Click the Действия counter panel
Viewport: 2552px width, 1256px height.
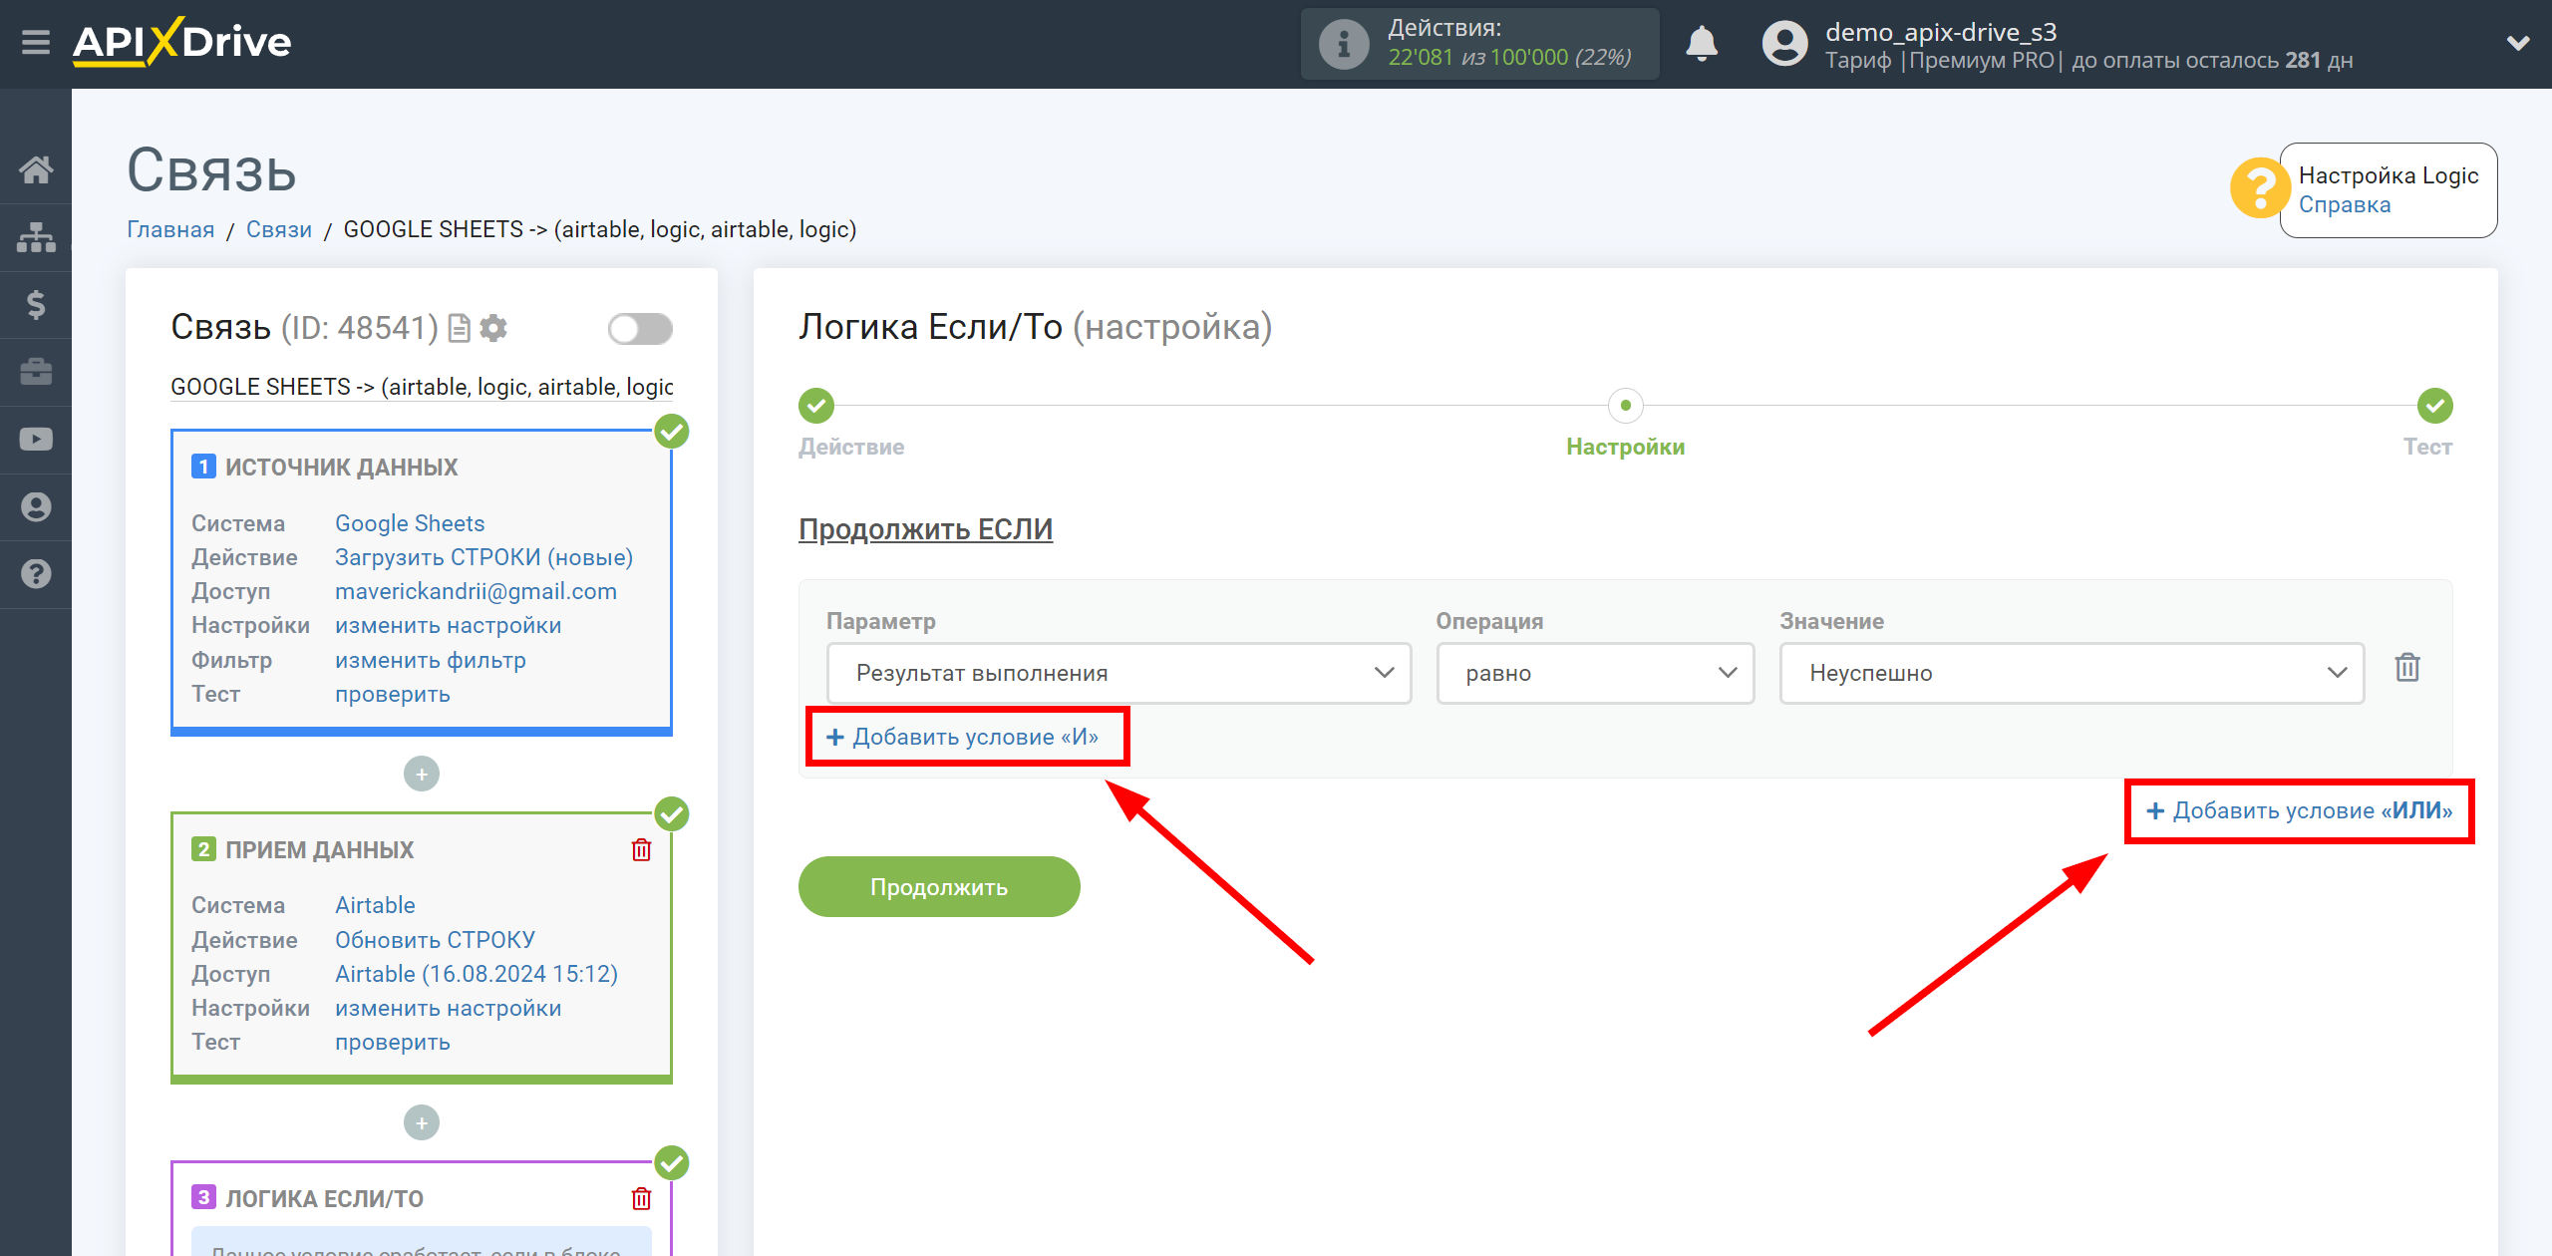[x=1479, y=44]
